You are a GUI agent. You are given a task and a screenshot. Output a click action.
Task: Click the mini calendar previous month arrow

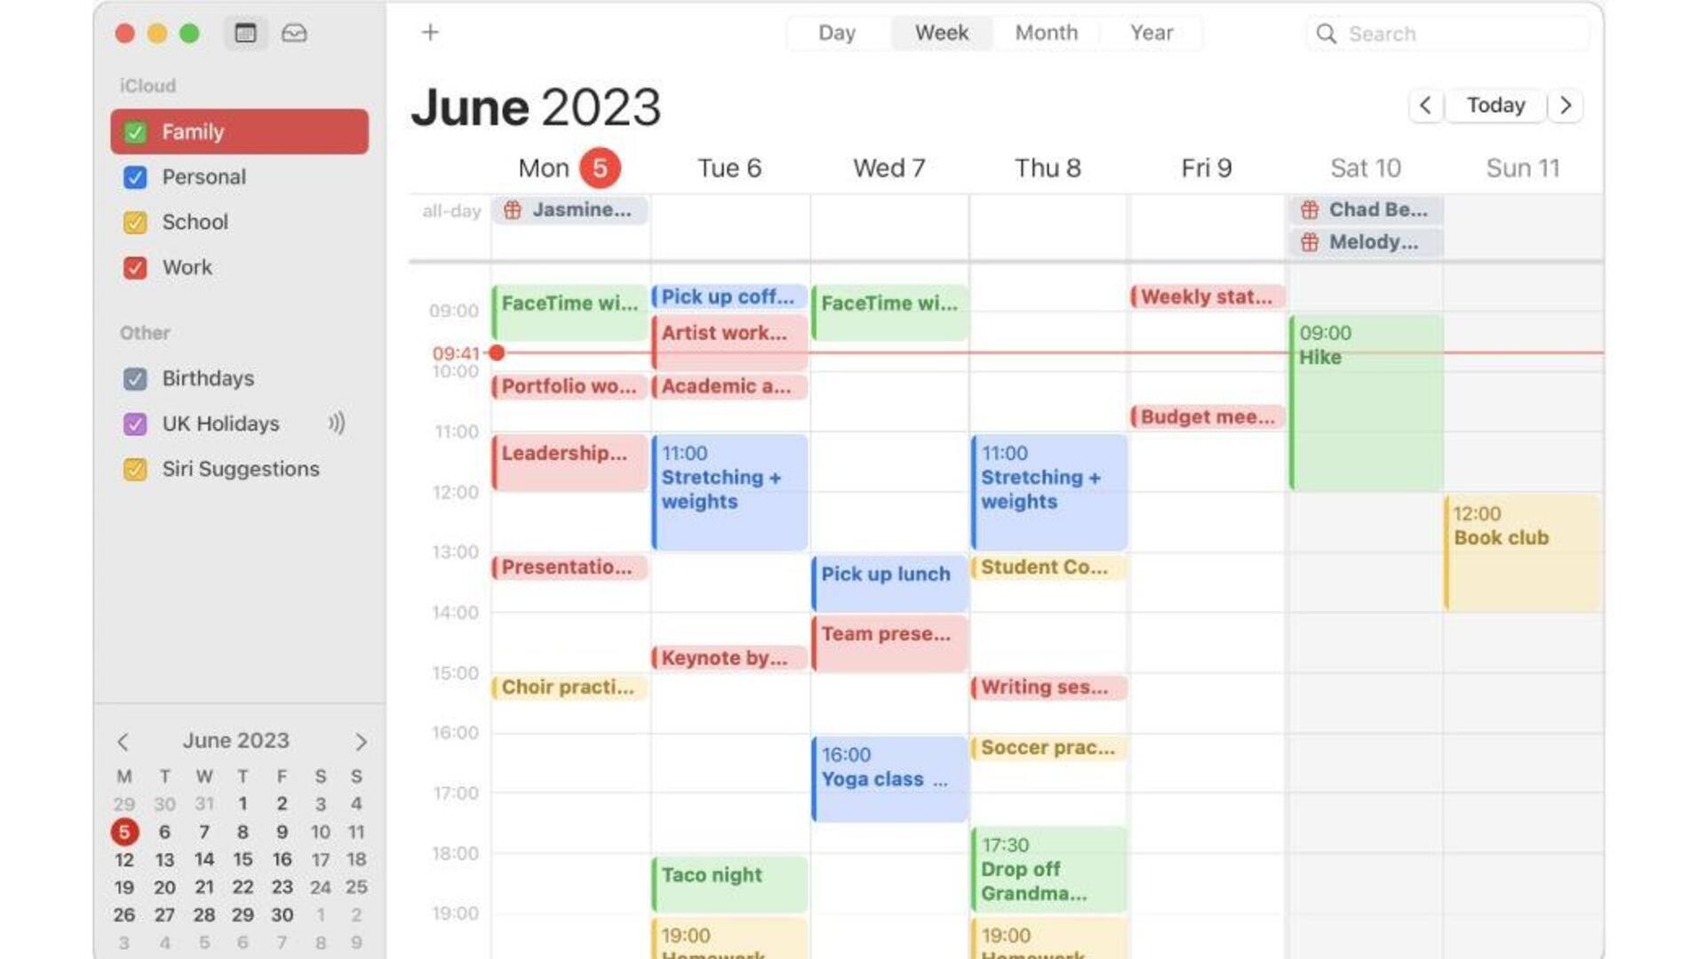pyautogui.click(x=122, y=740)
